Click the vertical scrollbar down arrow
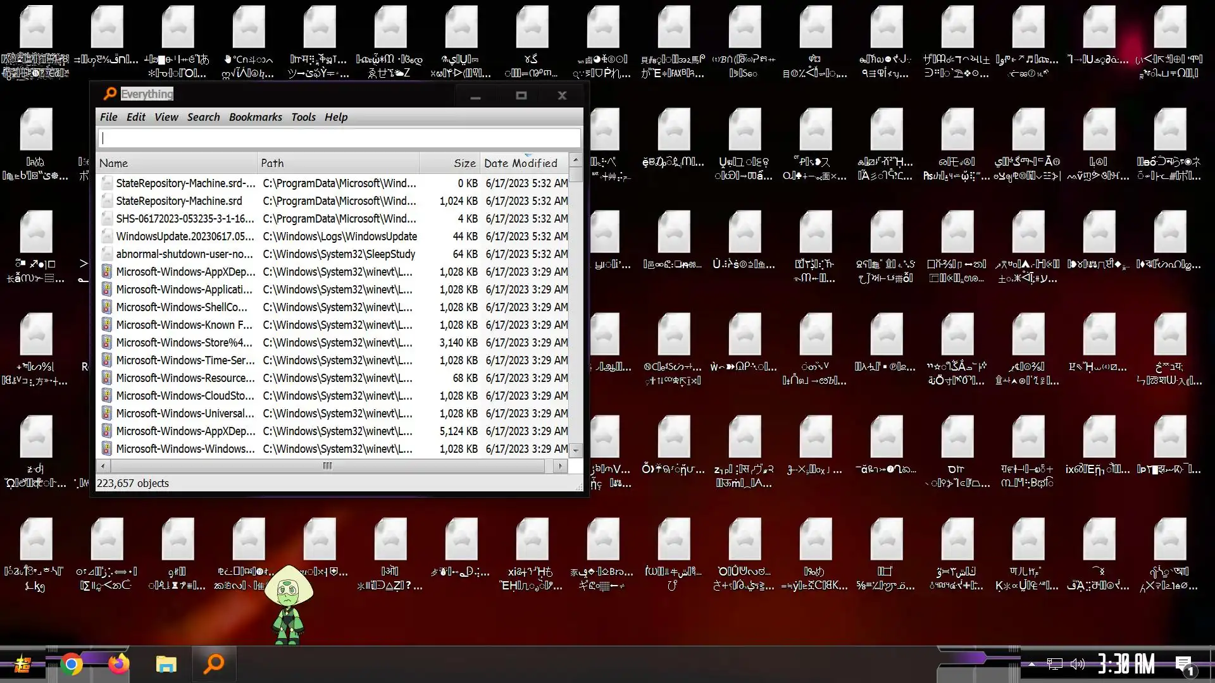This screenshot has width=1215, height=683. (x=575, y=450)
